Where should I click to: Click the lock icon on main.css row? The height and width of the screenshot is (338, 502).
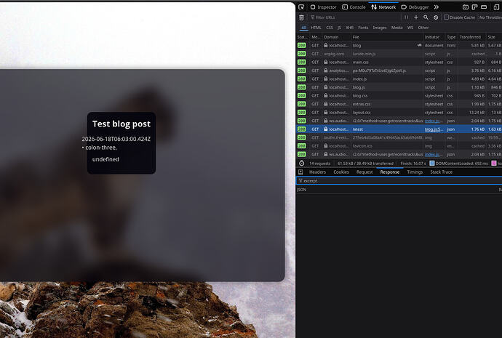click(x=326, y=62)
